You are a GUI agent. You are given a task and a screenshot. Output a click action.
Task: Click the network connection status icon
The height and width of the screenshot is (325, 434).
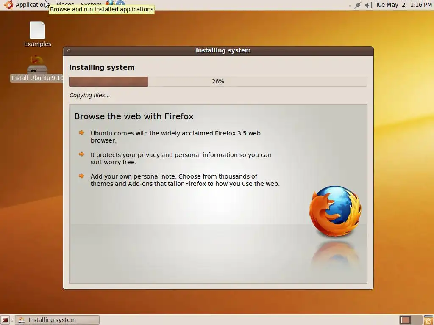(x=358, y=5)
